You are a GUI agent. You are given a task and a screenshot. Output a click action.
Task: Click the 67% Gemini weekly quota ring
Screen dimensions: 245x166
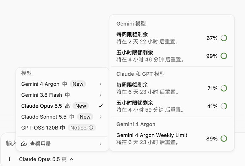[x=224, y=38]
